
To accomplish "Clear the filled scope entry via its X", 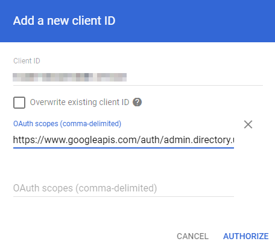I will tap(248, 124).
